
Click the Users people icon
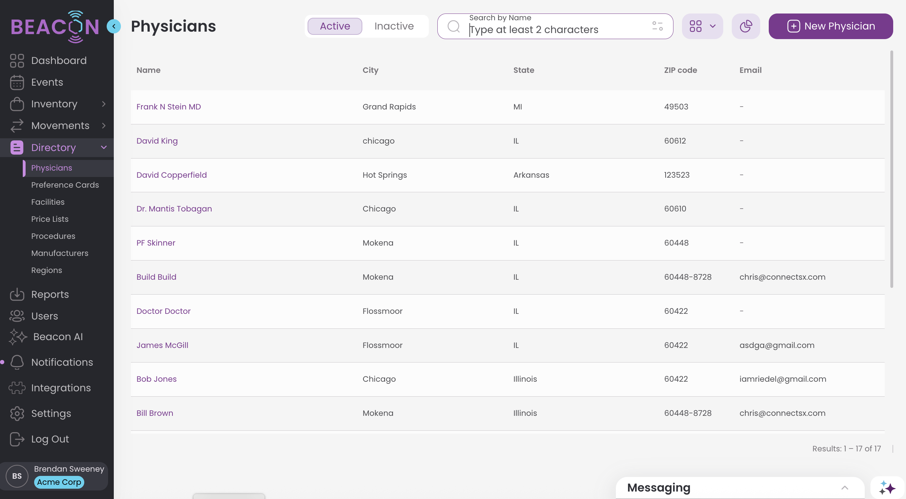coord(17,316)
